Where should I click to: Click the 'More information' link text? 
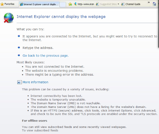pyautogui.click(x=35, y=82)
